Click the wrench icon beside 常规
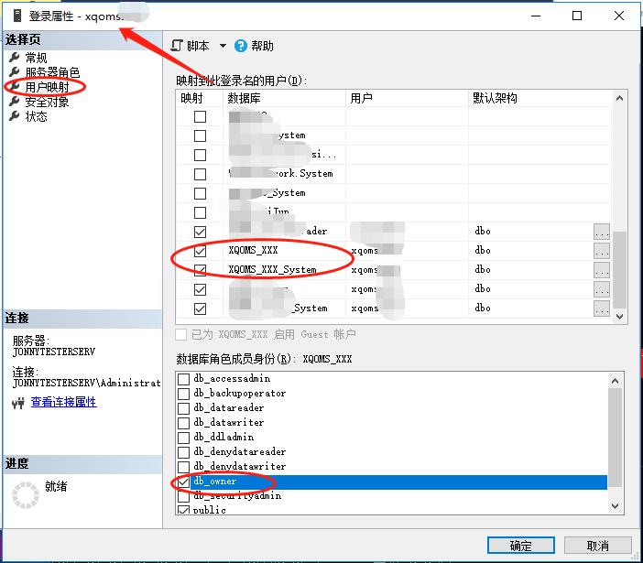643x563 pixels. [x=14, y=58]
